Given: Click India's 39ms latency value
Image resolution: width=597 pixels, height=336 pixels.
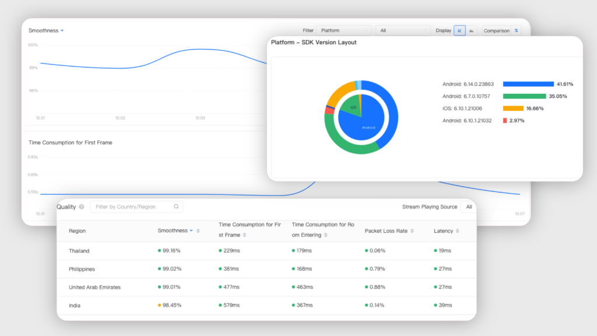Looking at the screenshot, I should [x=445, y=305].
